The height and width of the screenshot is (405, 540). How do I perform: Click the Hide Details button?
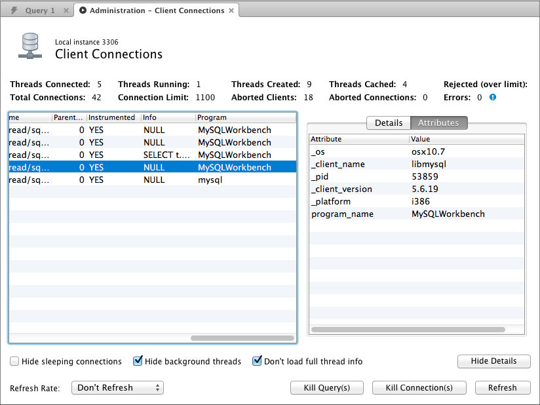[493, 361]
